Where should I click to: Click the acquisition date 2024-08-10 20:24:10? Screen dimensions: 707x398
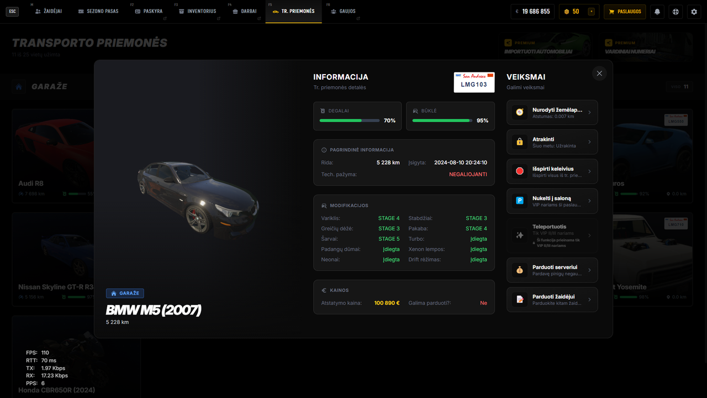(461, 163)
